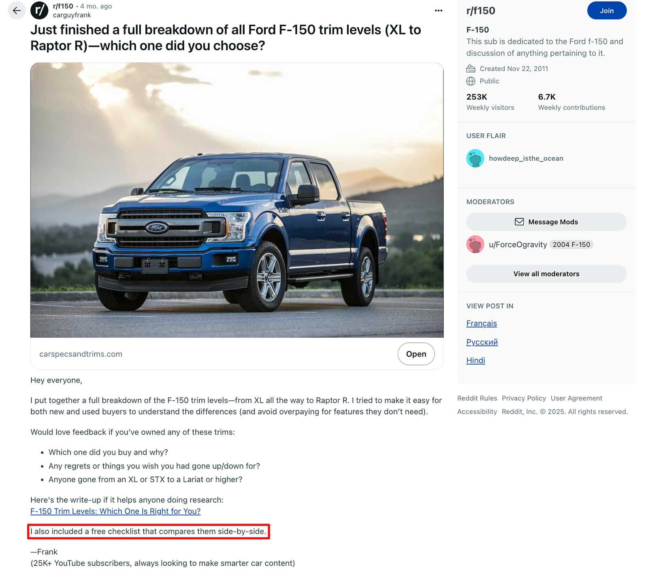Click the blue Ford F-150 image
Viewport: 648px width, 575px height.
[237, 200]
